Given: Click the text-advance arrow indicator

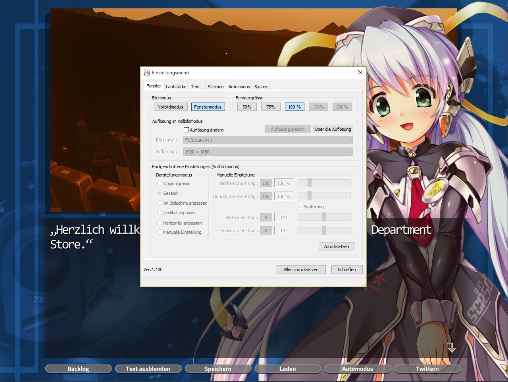Looking at the screenshot, I should click(x=451, y=347).
